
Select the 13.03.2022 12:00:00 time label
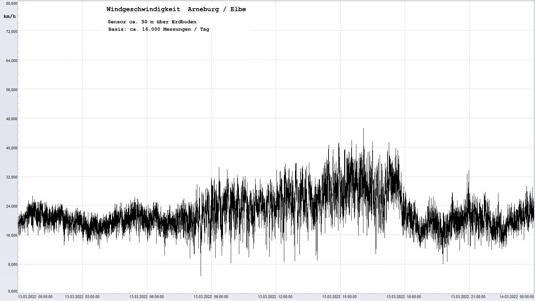click(275, 297)
